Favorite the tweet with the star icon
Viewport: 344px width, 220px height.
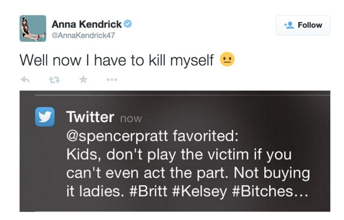[x=83, y=80]
